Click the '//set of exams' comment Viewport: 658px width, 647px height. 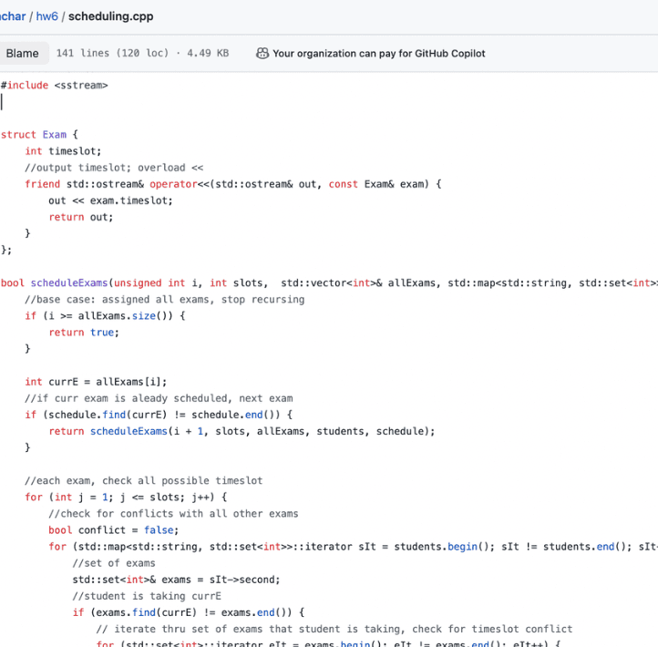tap(114, 563)
